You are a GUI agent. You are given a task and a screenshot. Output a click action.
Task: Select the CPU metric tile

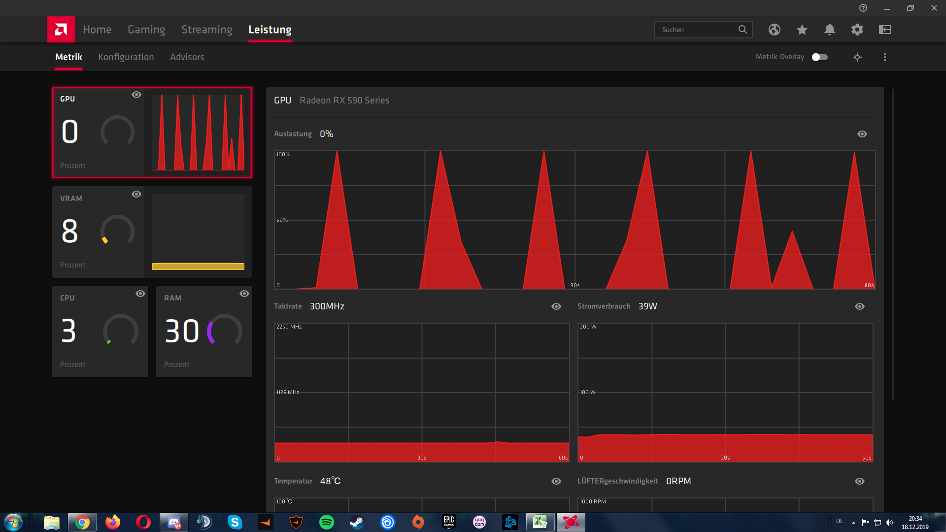(100, 331)
